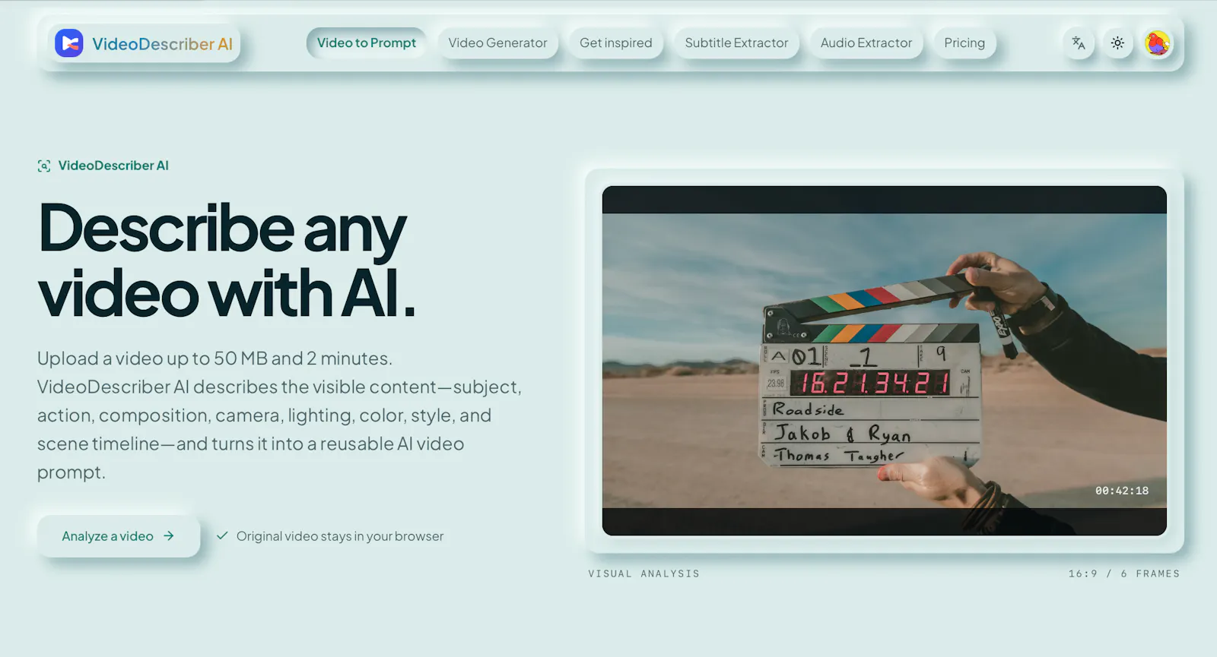Image resolution: width=1217 pixels, height=657 pixels.
Task: Click the scan icon beside VideoDescriber AI label
Action: (x=44, y=166)
